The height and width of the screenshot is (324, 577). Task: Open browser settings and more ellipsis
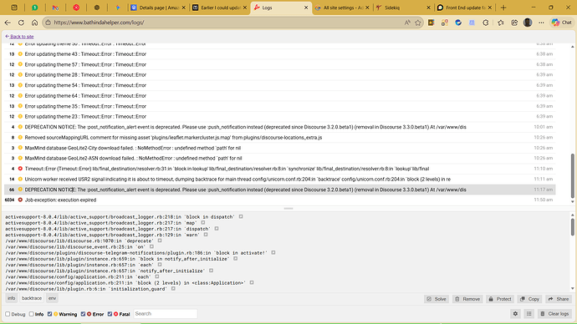pyautogui.click(x=541, y=23)
